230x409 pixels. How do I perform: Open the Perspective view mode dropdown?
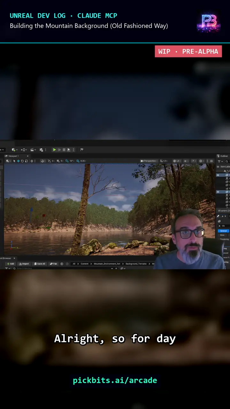[x=149, y=161]
